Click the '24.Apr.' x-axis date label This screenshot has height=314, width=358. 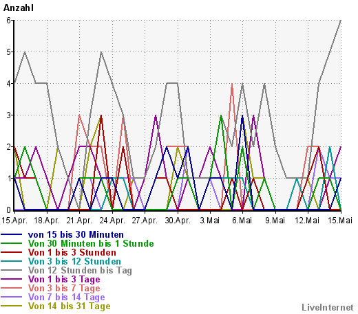pyautogui.click(x=112, y=221)
